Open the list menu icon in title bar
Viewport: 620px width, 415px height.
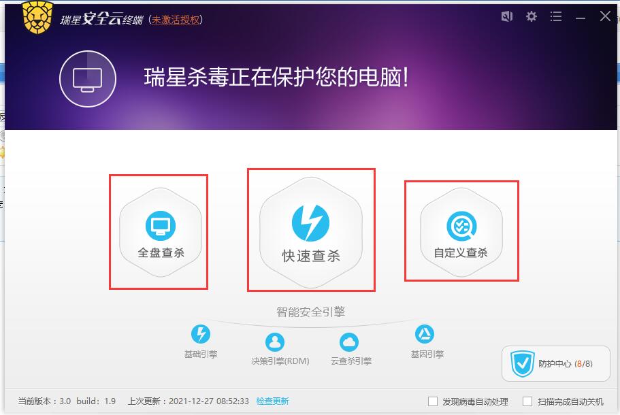(555, 16)
